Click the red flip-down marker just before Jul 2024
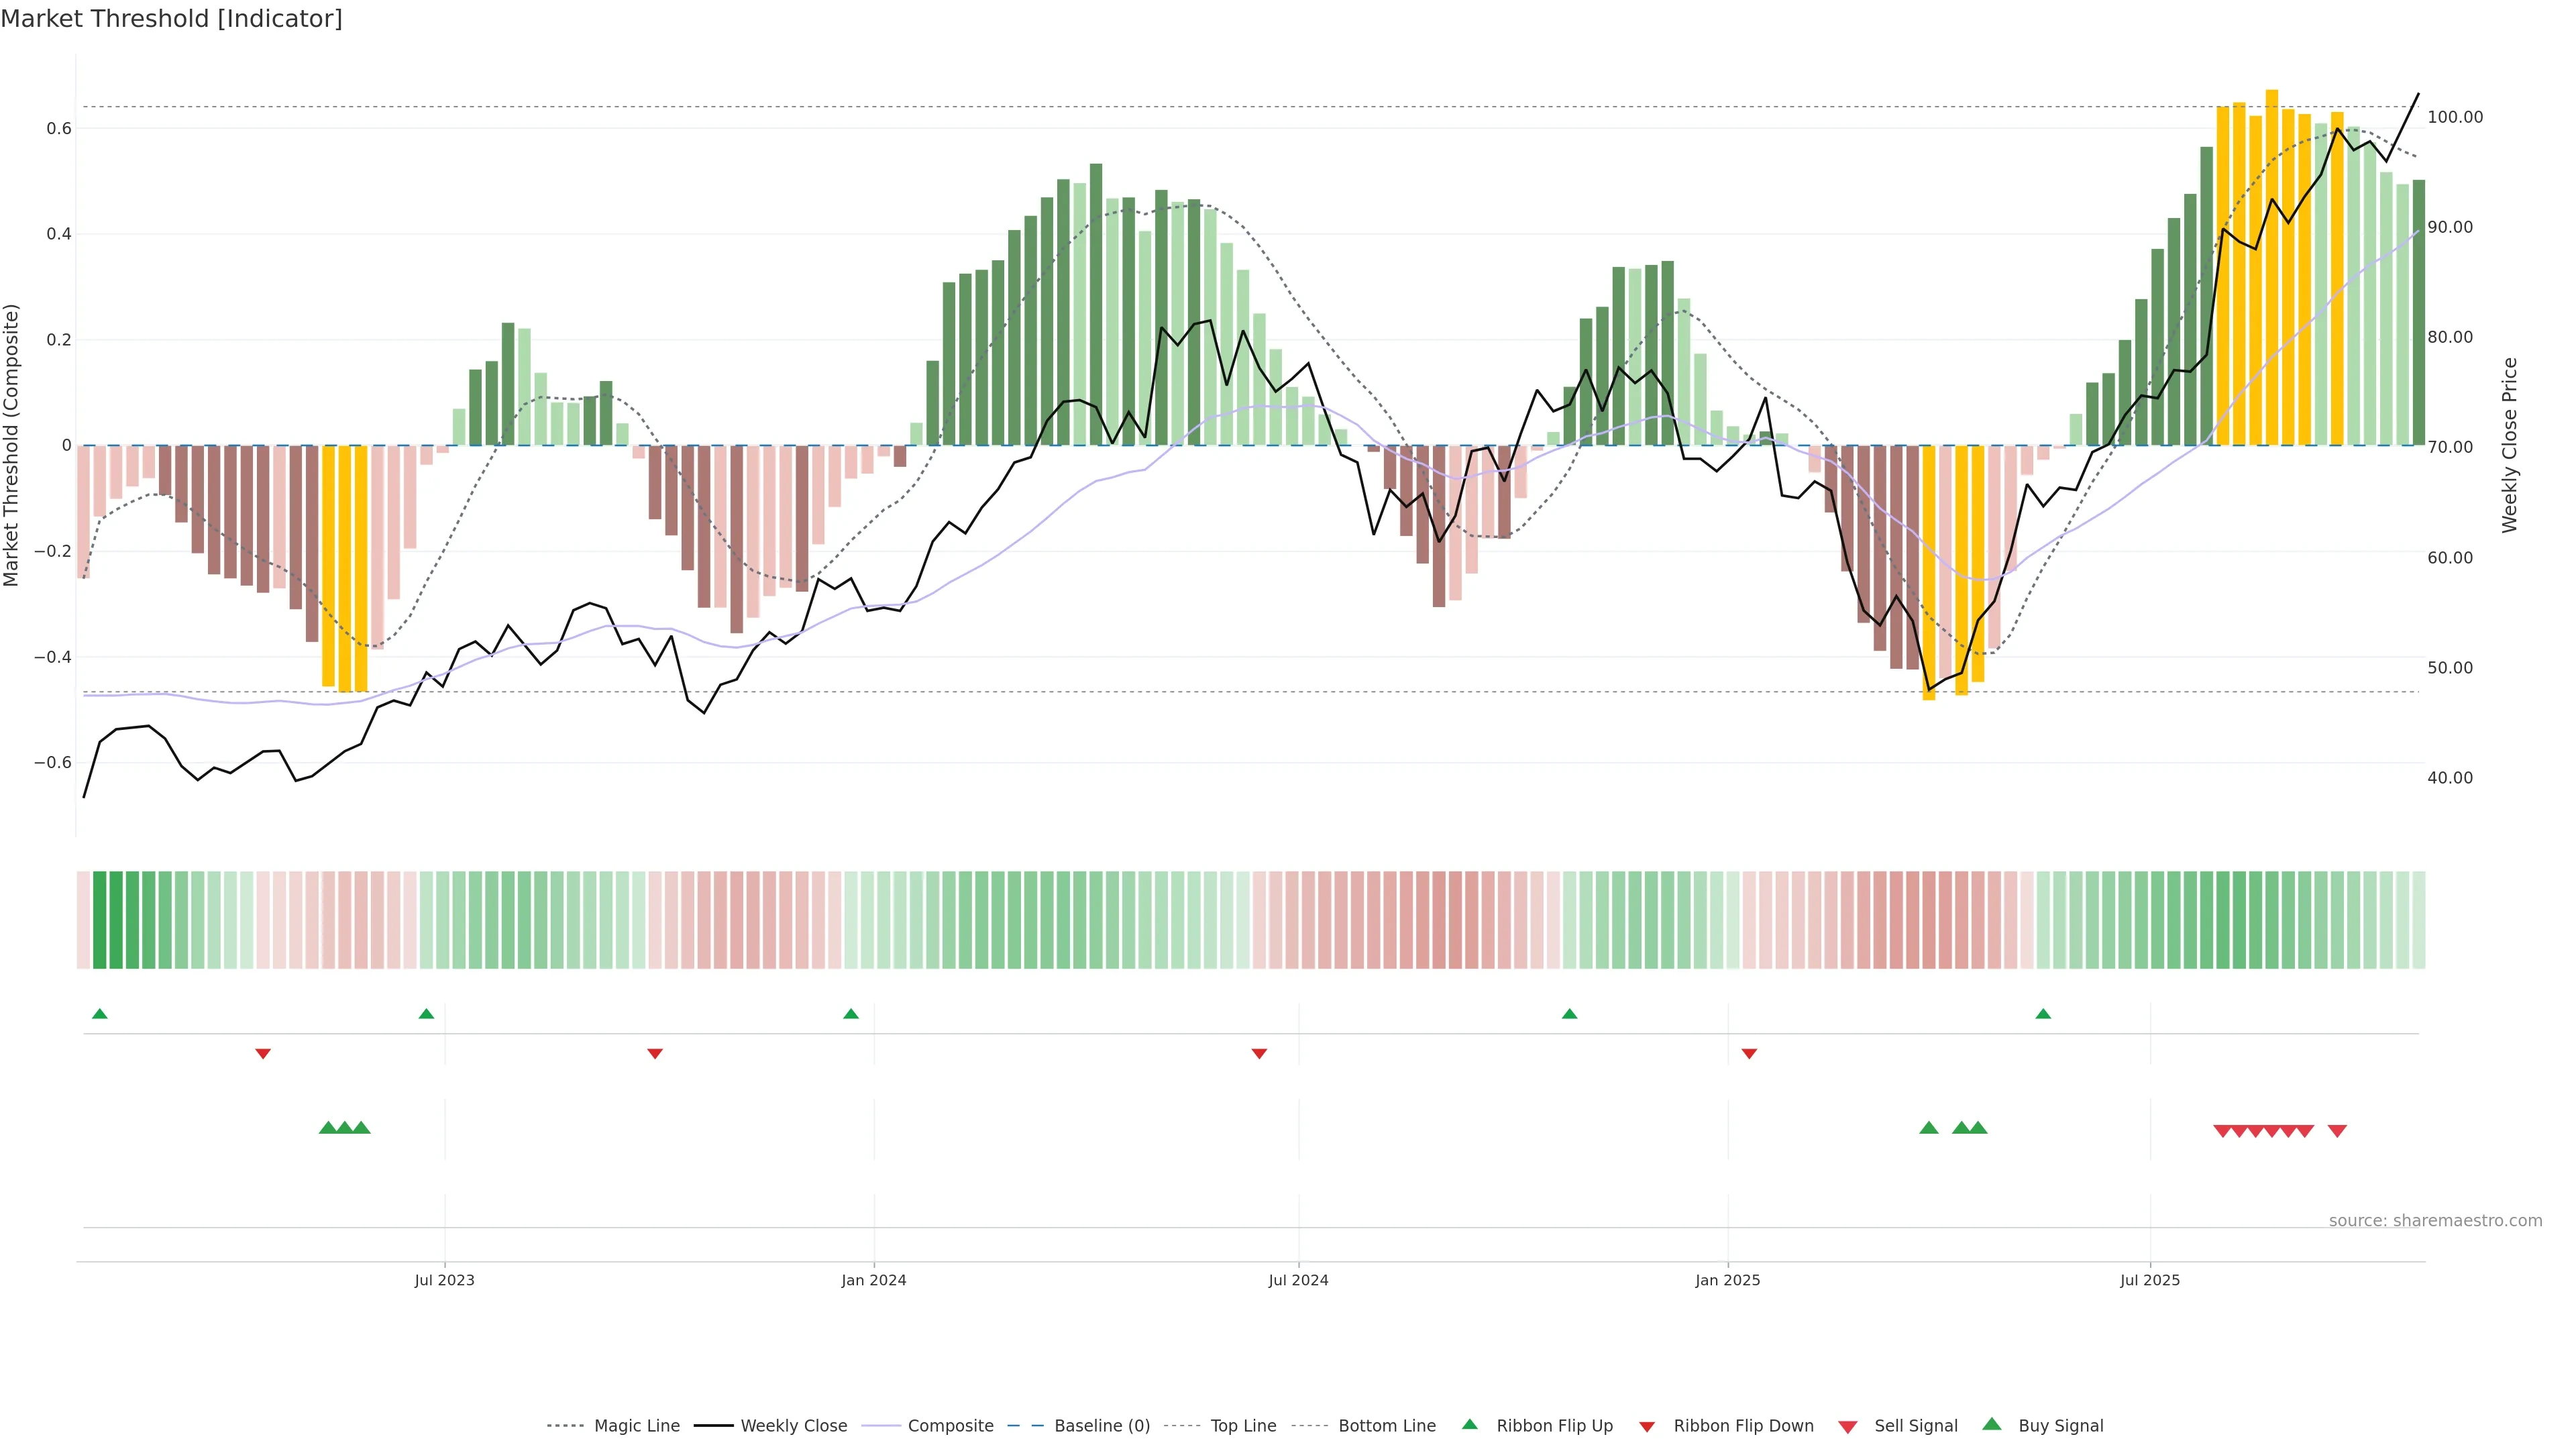 click(1259, 1053)
